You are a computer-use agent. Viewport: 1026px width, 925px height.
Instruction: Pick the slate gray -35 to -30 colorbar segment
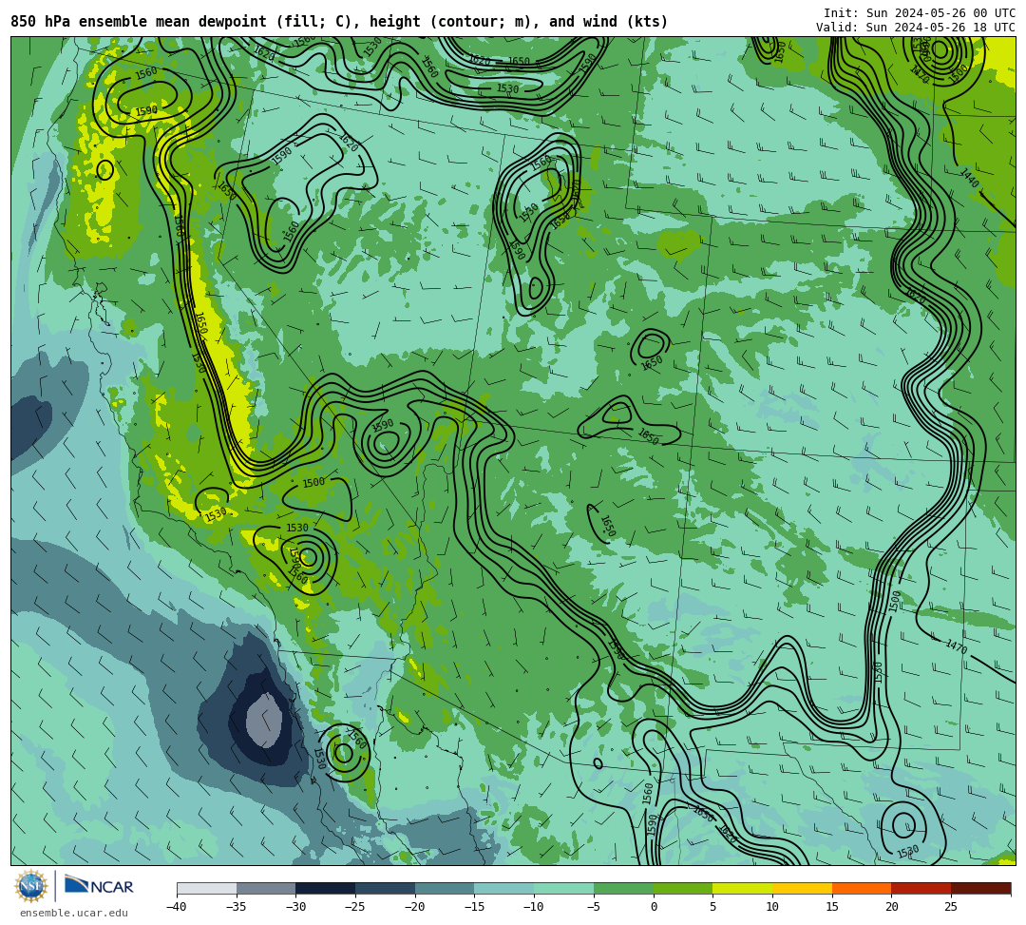(x=266, y=888)
